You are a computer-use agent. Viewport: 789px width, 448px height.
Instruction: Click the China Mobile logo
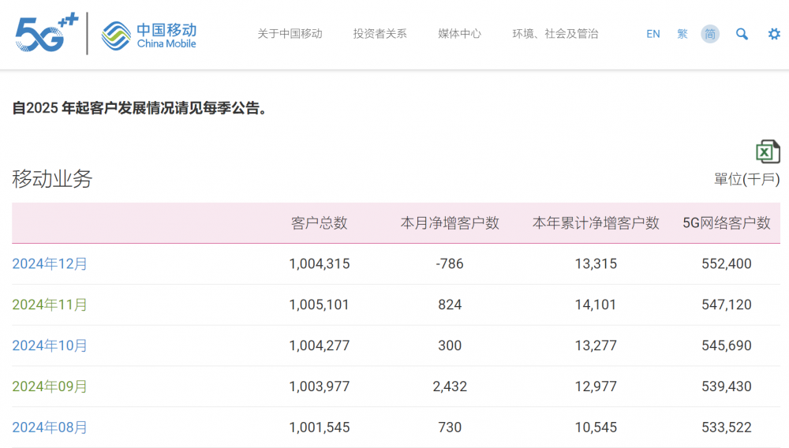(149, 35)
